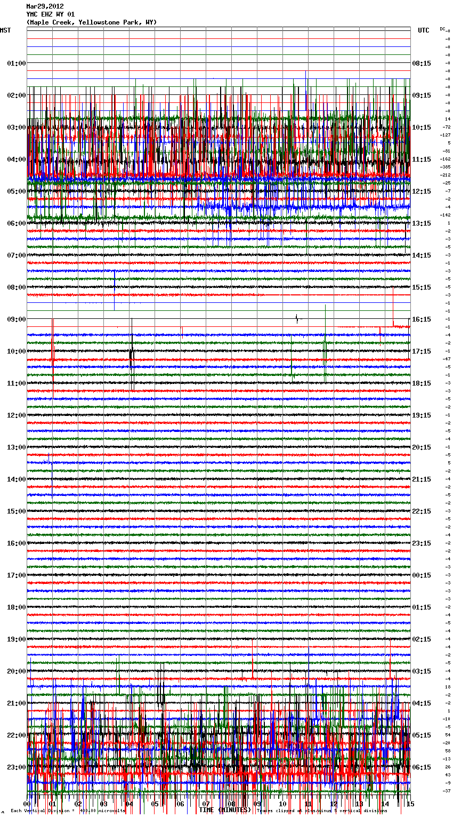Select the 22:00 MST row label
This screenshot has height=818, width=453.
[17, 735]
